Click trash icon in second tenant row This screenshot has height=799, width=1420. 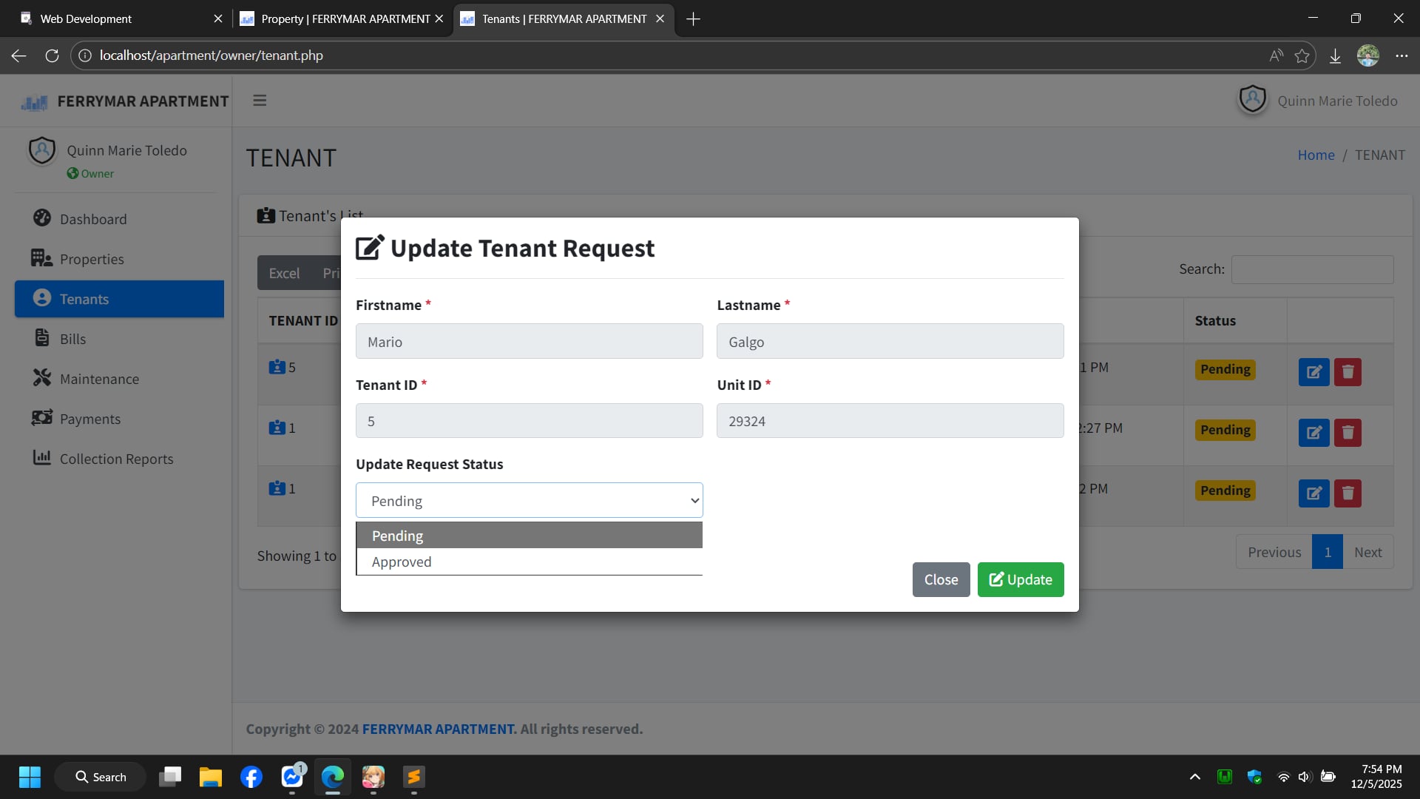[x=1348, y=432]
